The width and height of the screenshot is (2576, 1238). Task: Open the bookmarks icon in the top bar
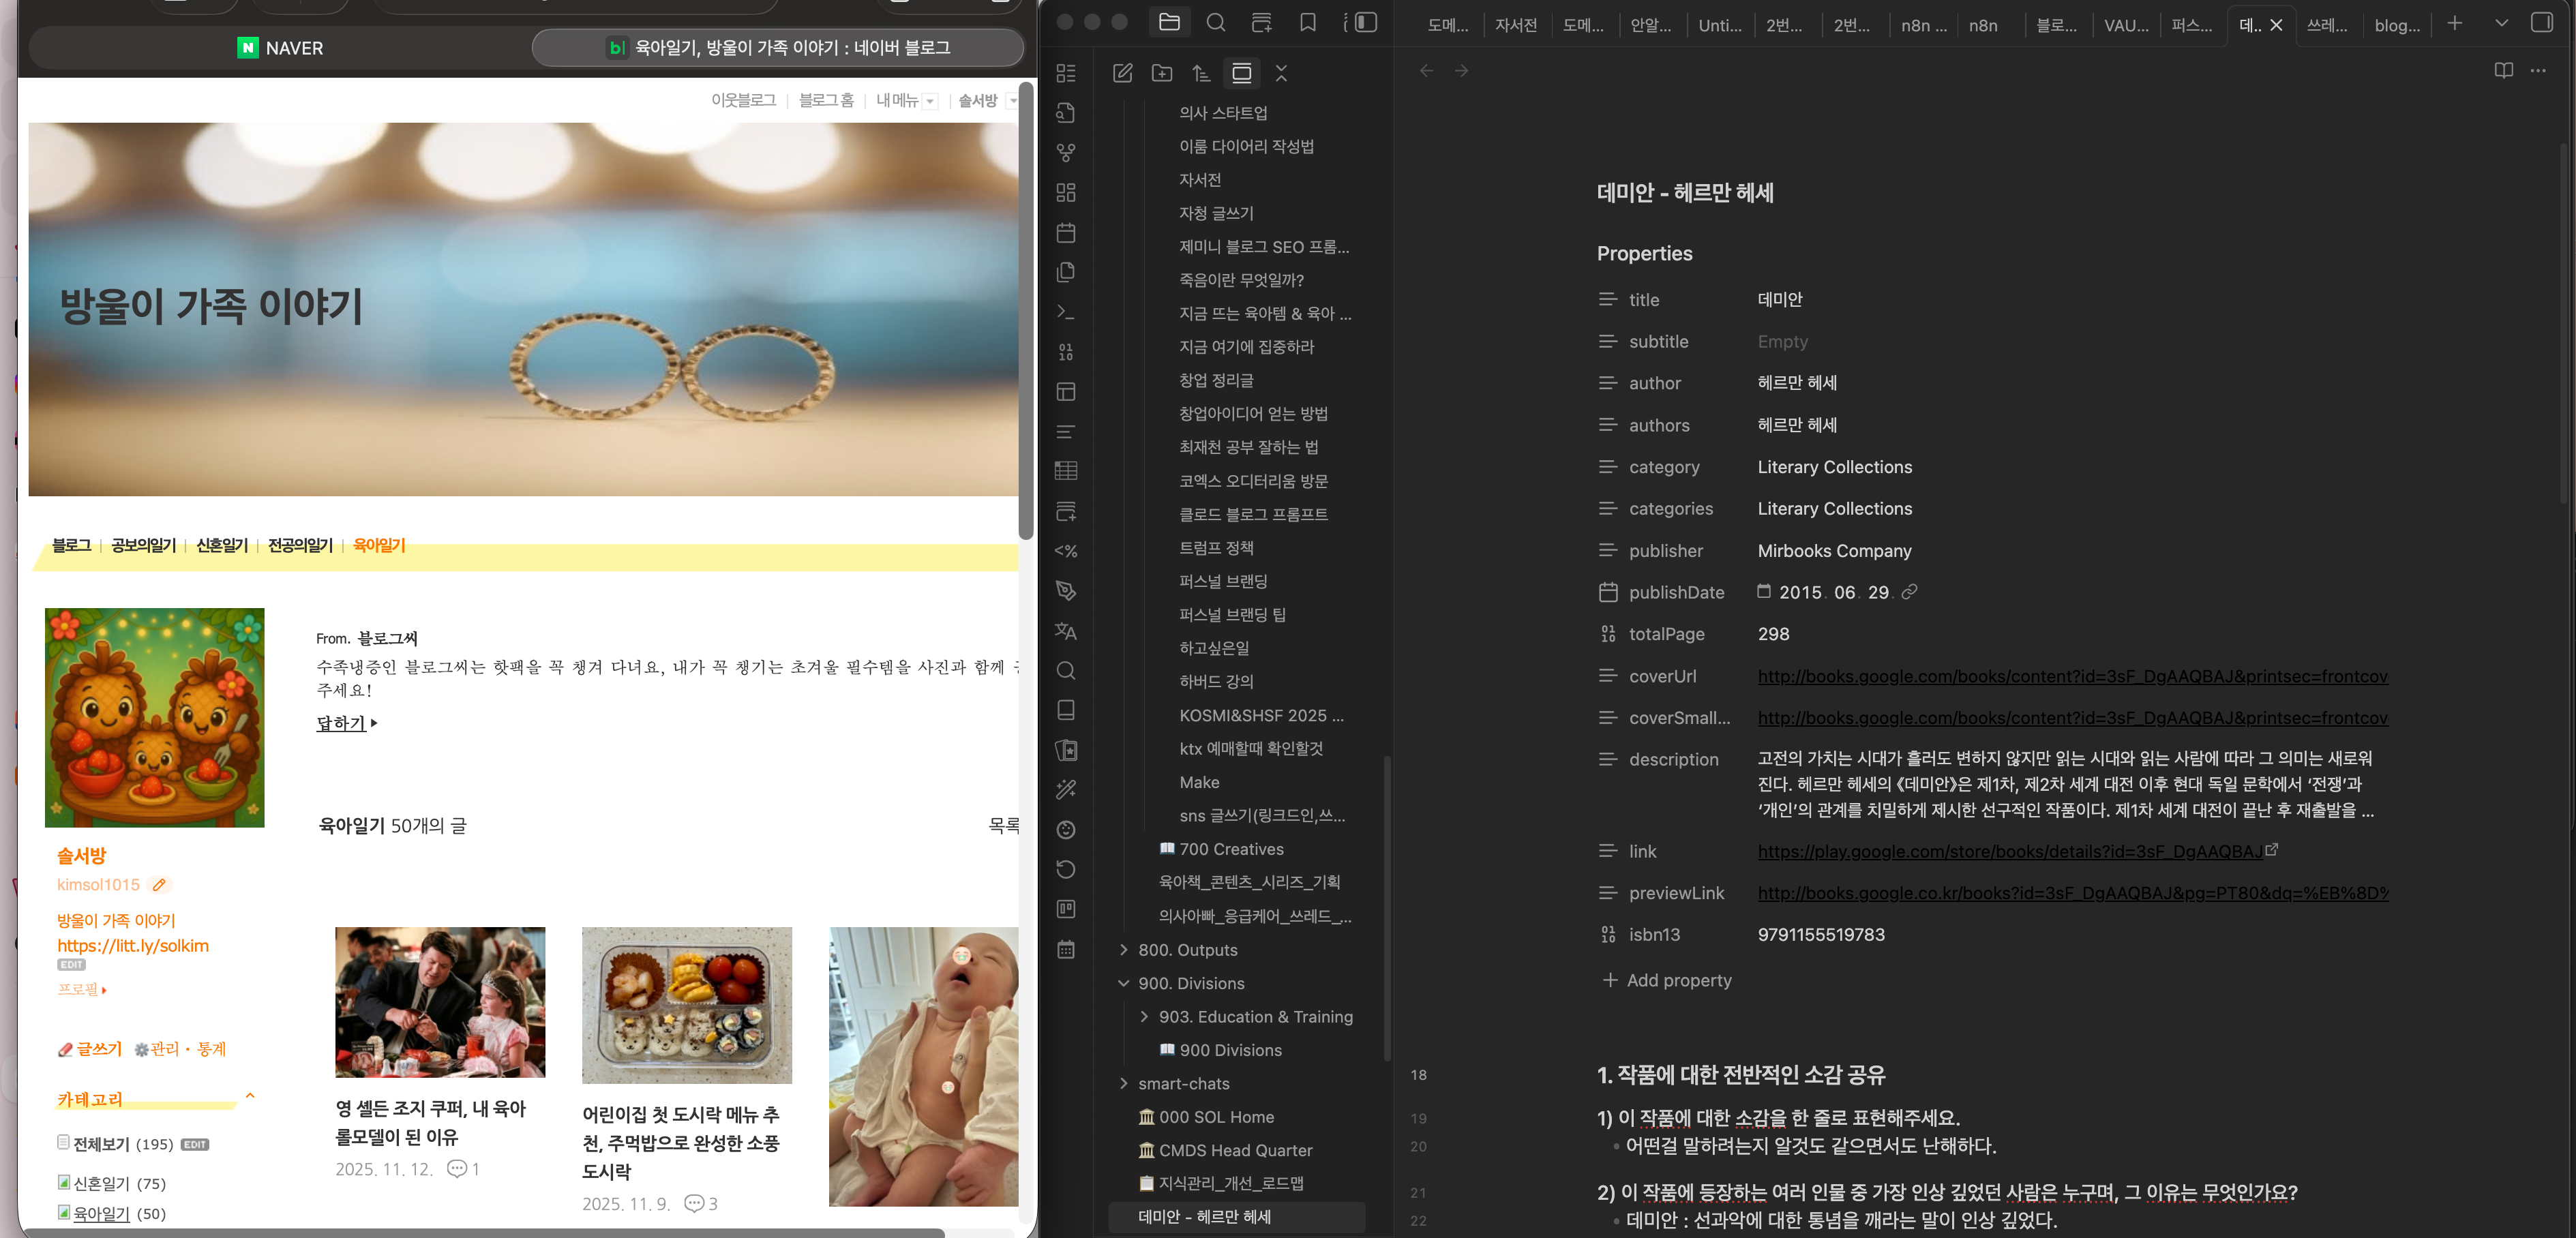tap(1307, 23)
